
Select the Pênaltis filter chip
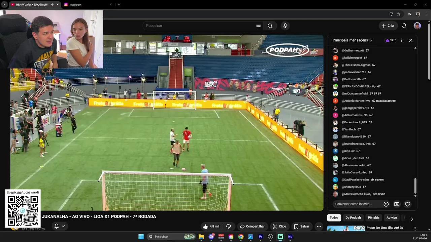374,218
